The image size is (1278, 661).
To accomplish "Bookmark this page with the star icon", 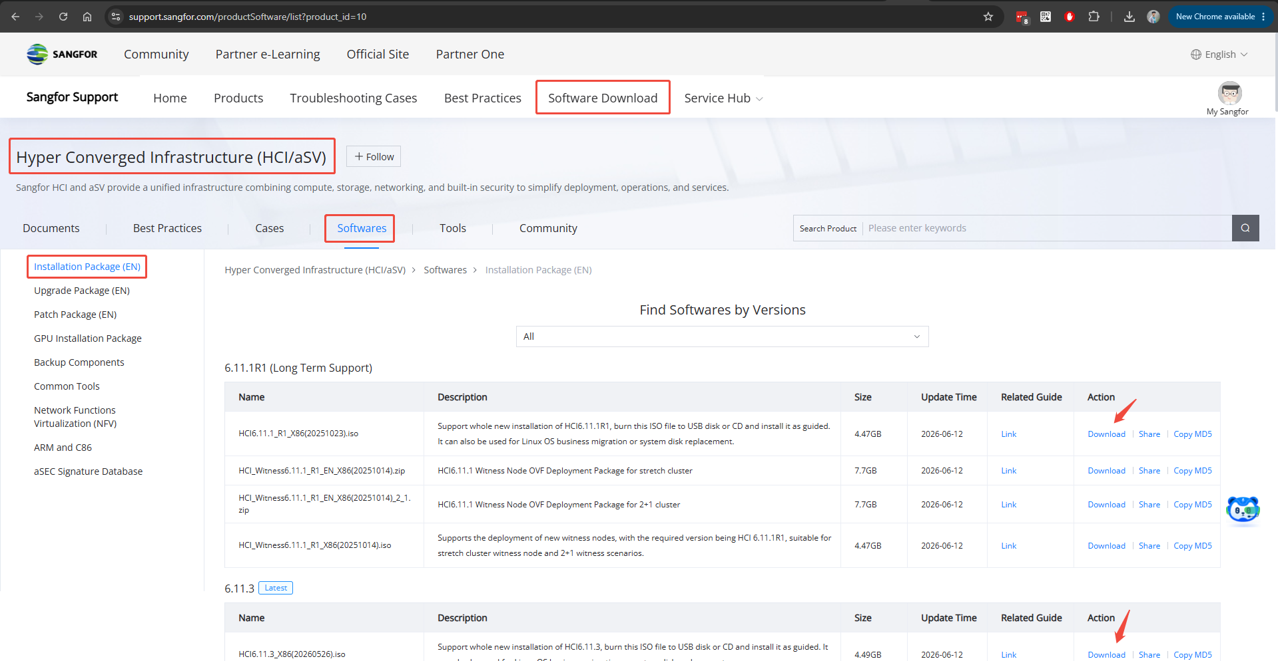I will (988, 17).
